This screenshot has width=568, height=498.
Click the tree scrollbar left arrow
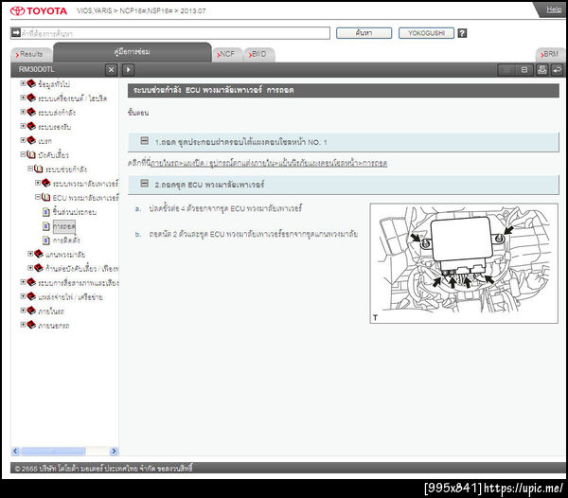(15, 451)
